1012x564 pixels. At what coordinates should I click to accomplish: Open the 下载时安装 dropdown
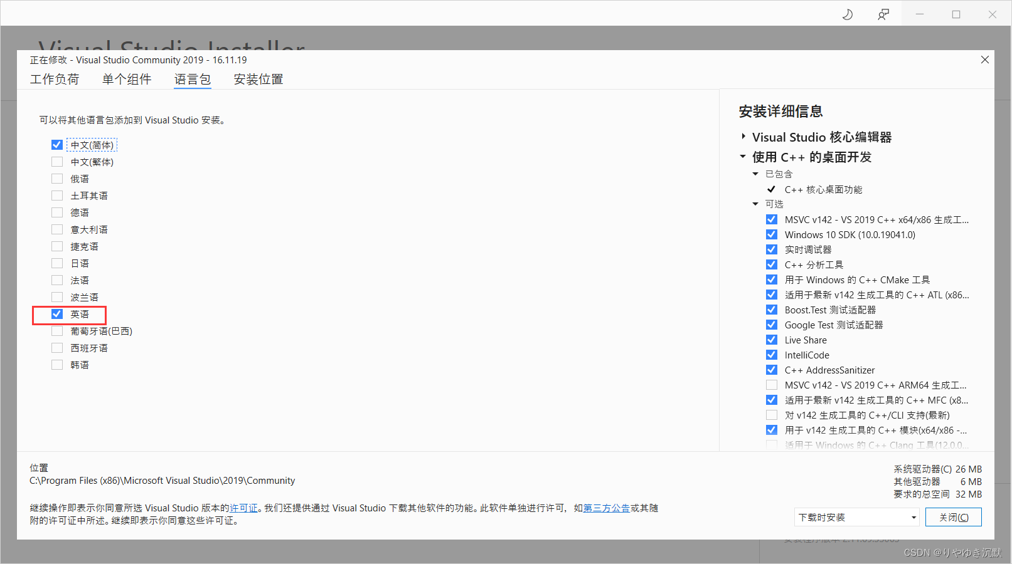(857, 517)
